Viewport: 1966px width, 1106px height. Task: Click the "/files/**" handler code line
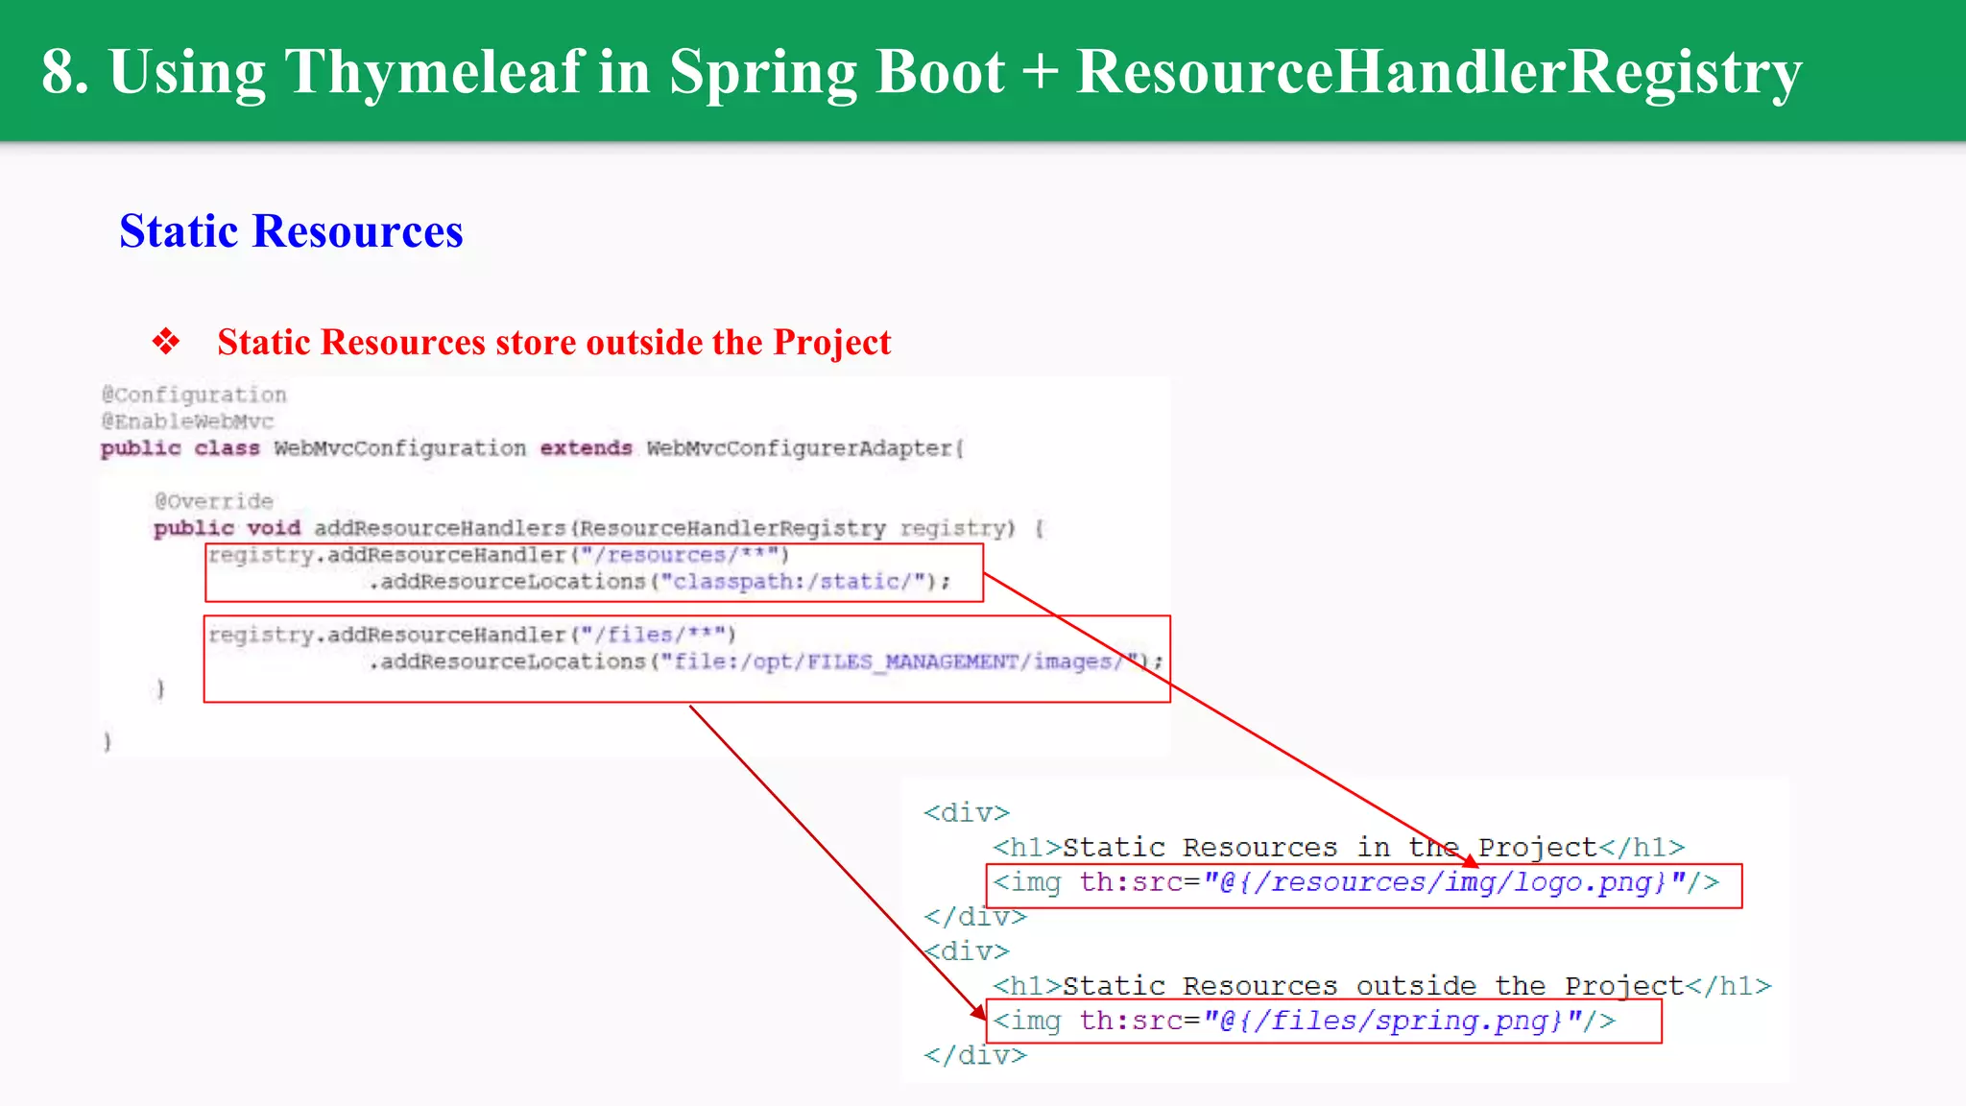[471, 636]
